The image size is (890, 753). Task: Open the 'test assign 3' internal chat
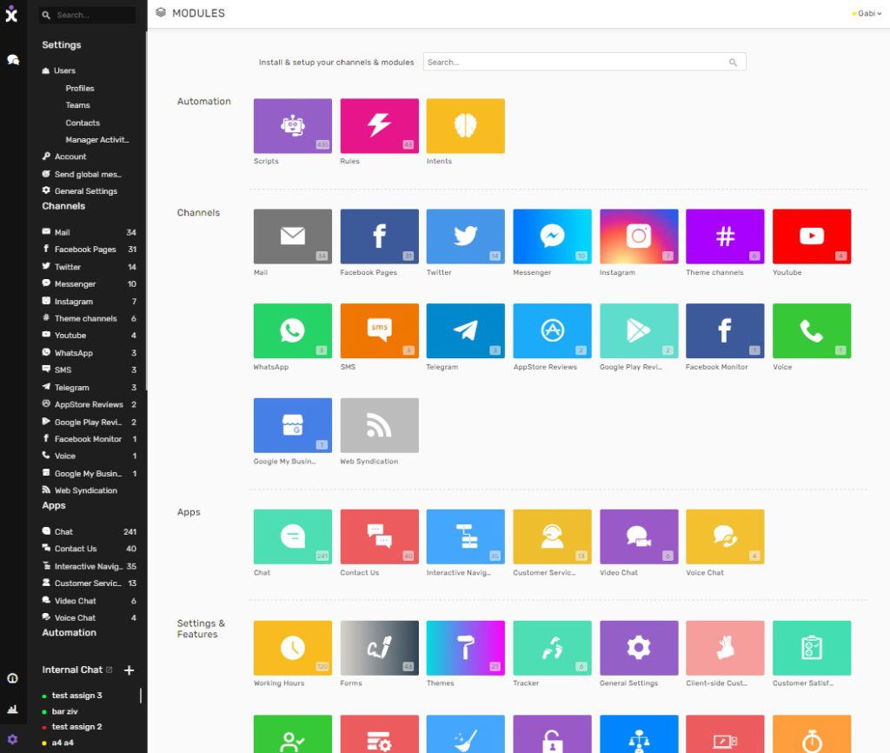pos(76,696)
